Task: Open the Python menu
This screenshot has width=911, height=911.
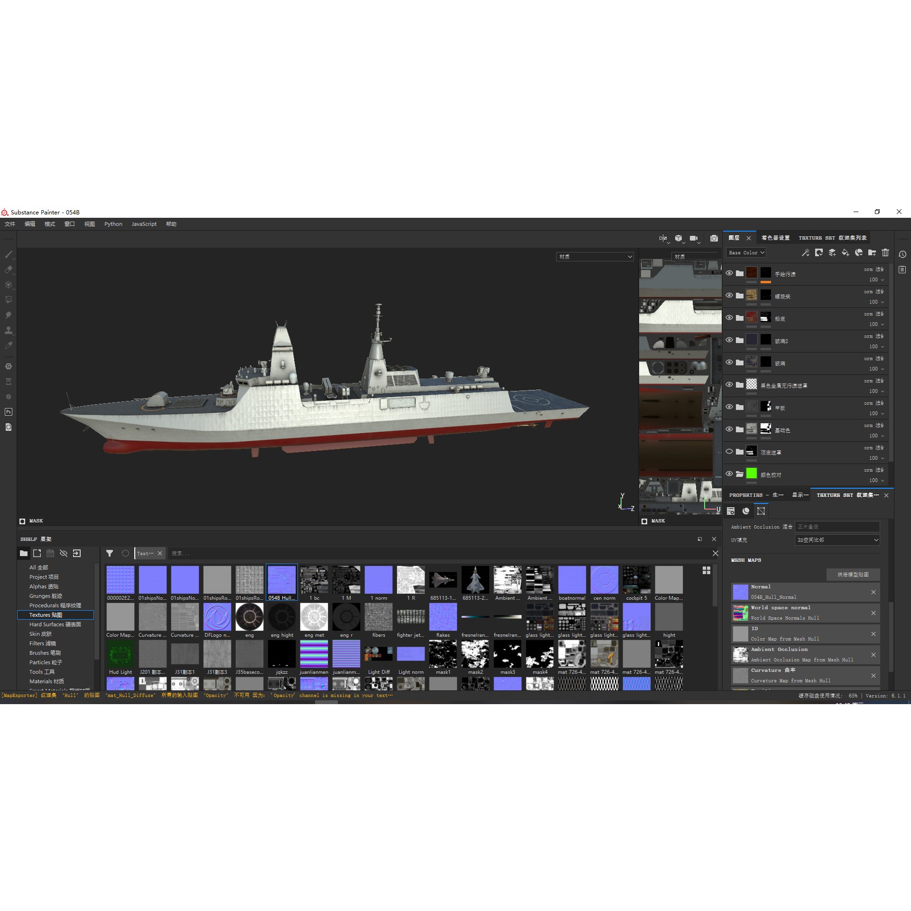Action: [x=113, y=224]
